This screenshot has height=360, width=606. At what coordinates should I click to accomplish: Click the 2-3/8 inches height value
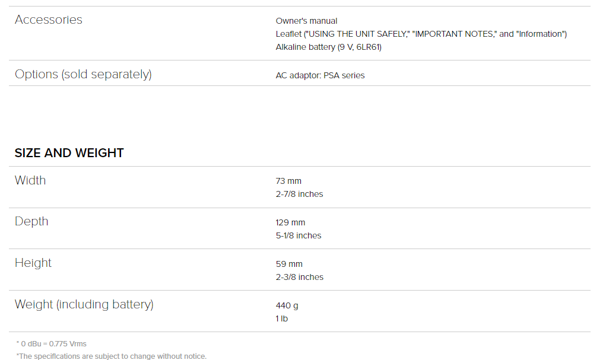(x=300, y=277)
